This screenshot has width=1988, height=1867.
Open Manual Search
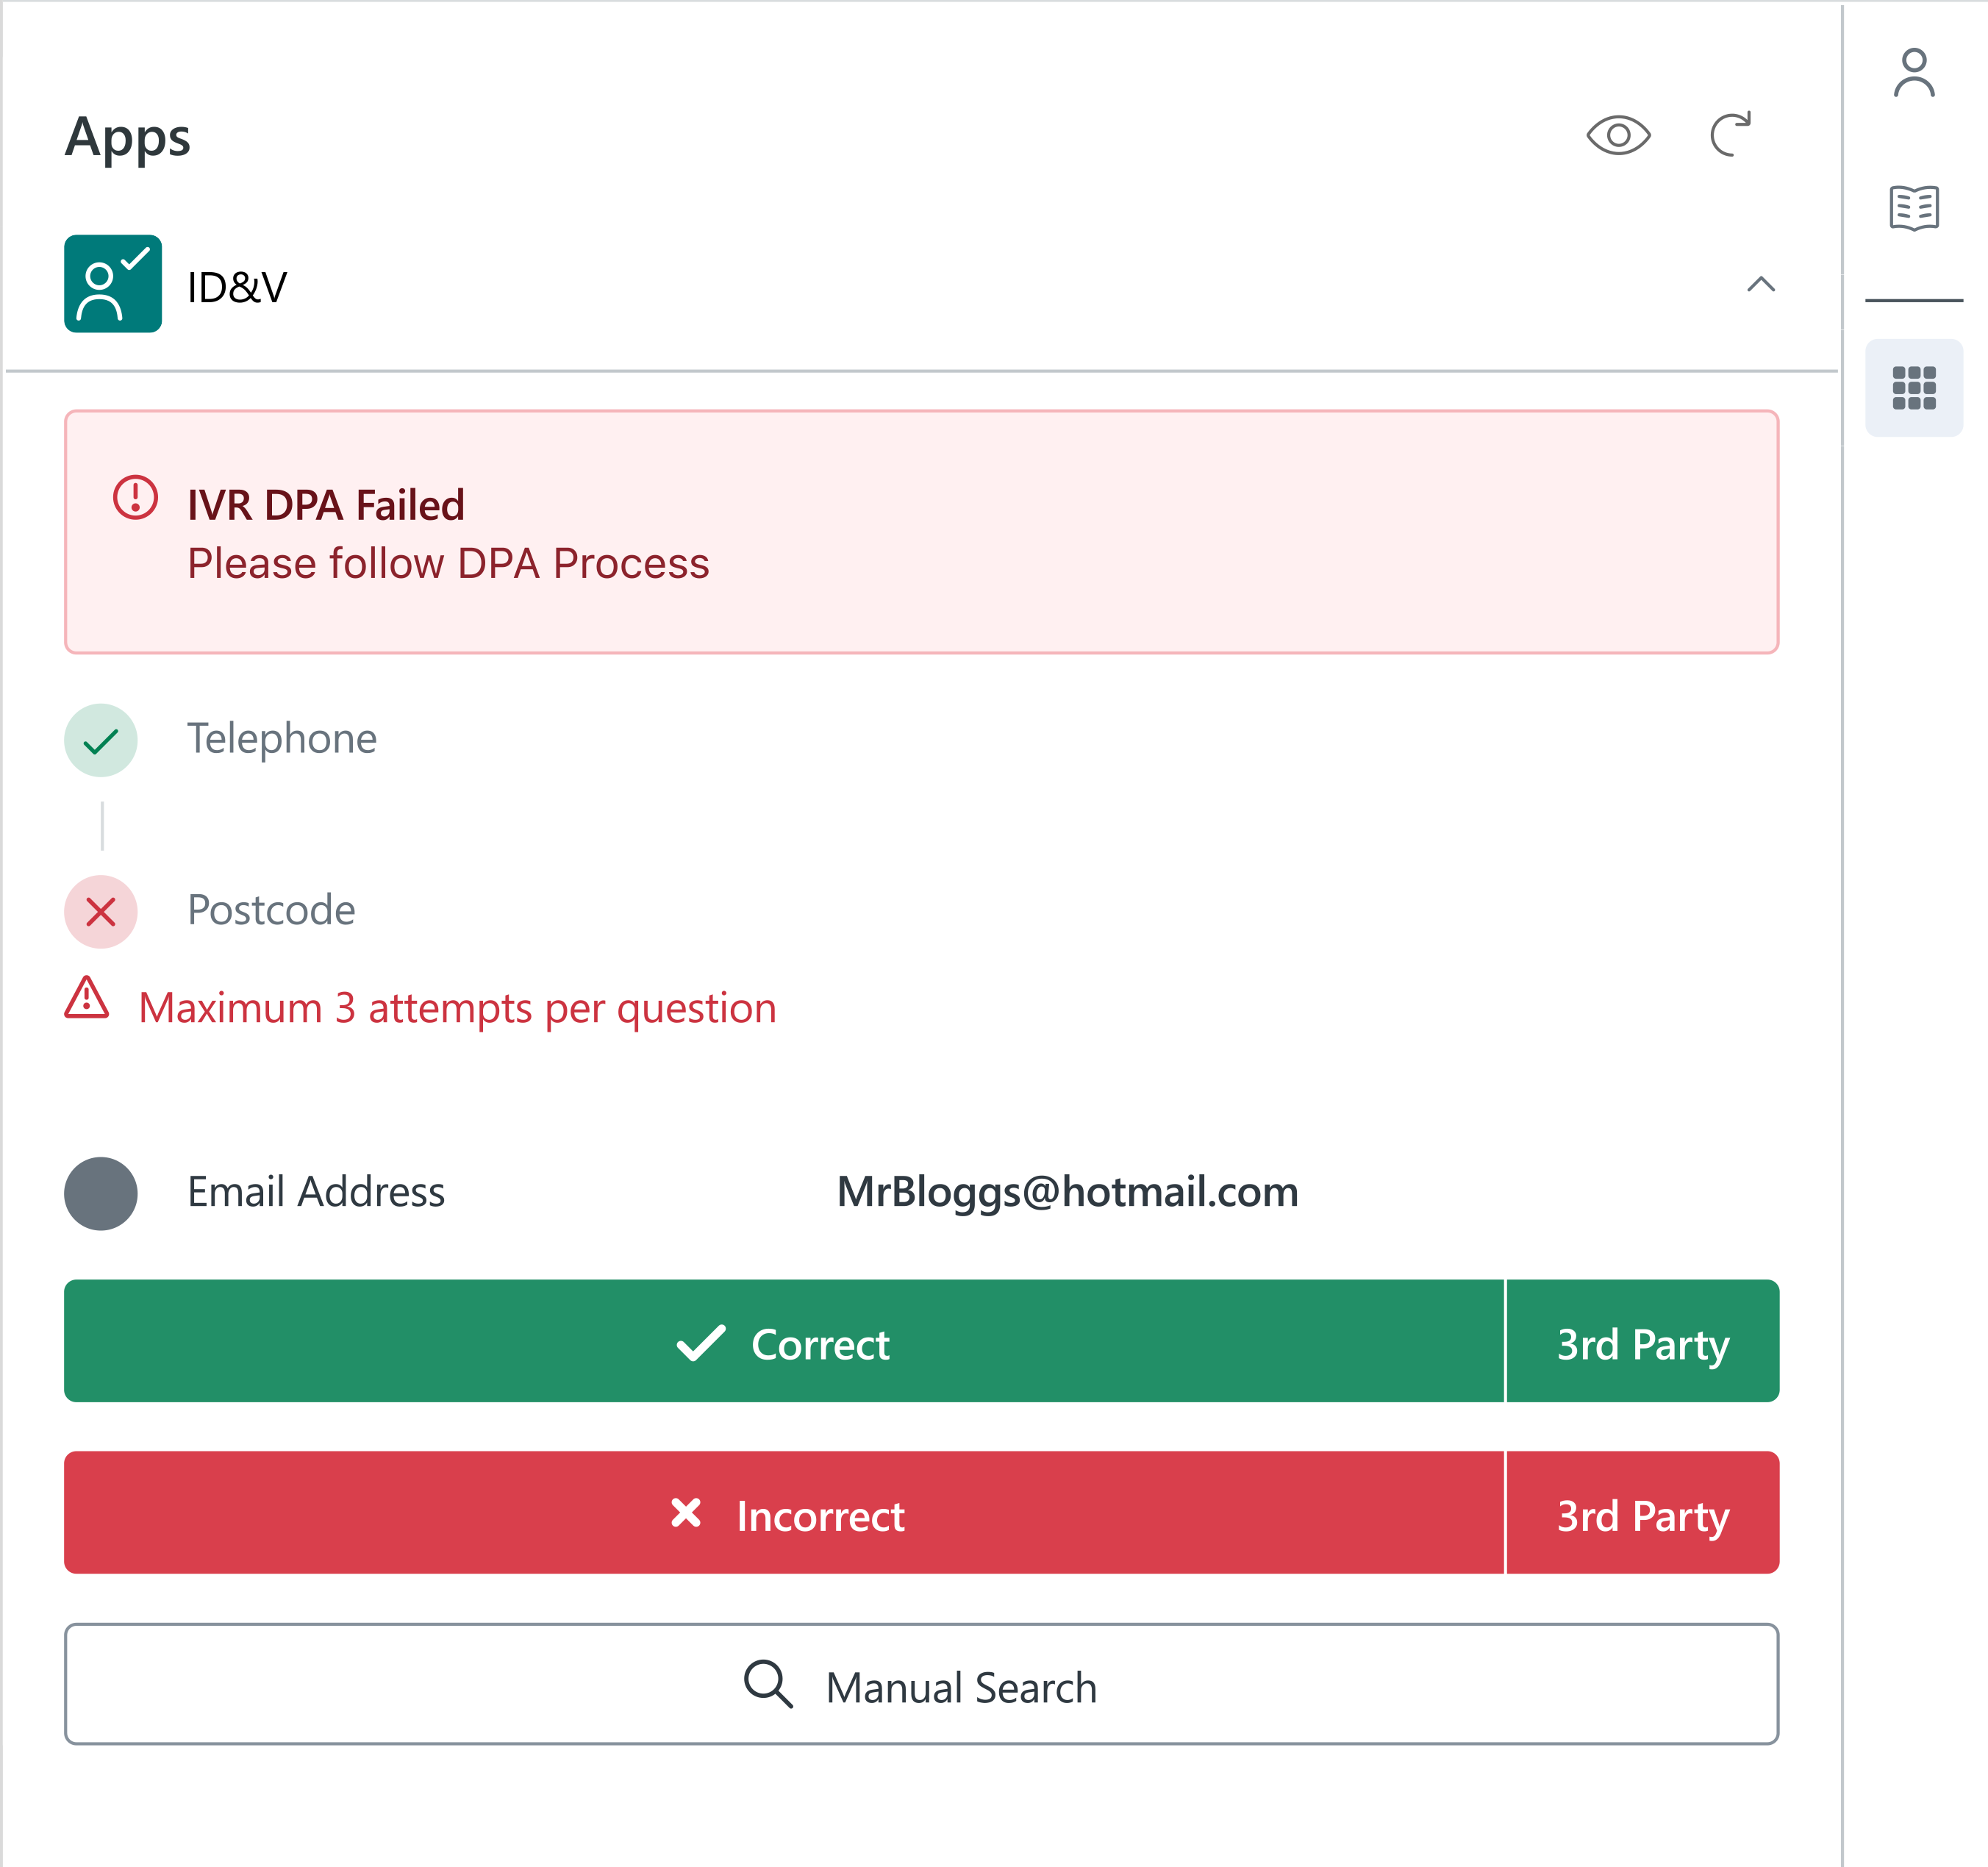[921, 1685]
